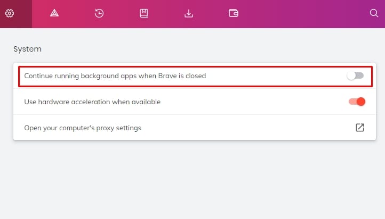Click the System section heading
Viewport: 385px width, 219px height.
click(27, 49)
